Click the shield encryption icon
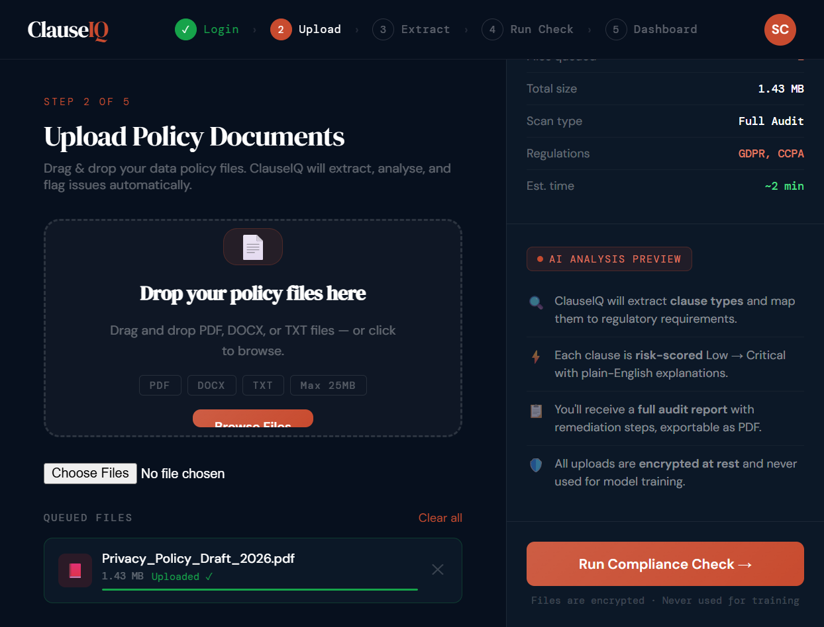824x627 pixels. [536, 465]
